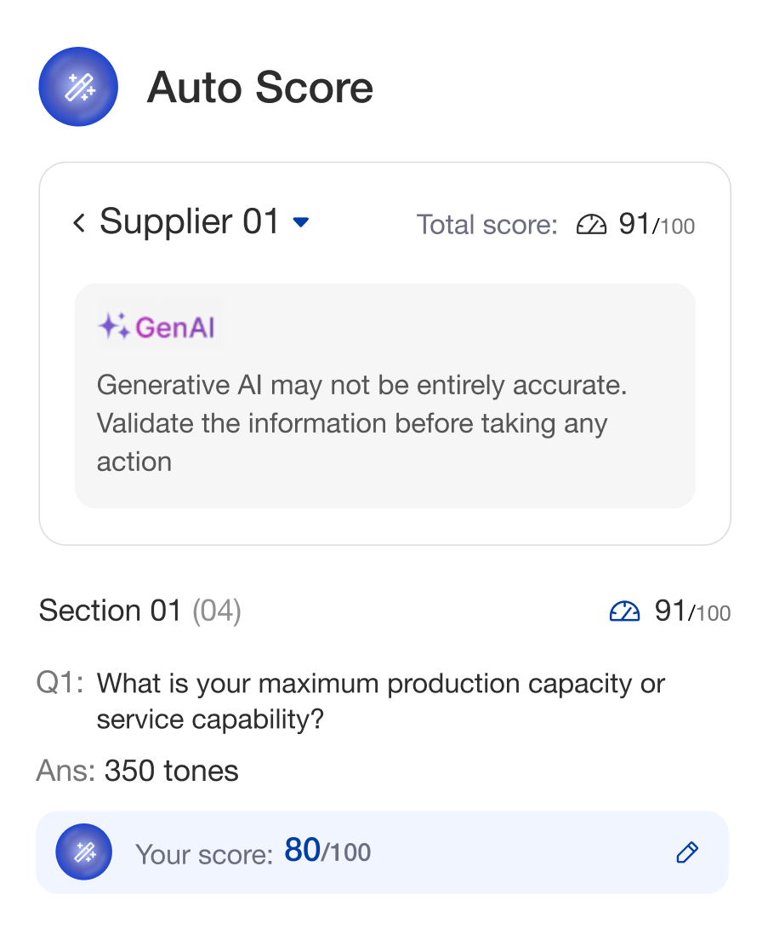Click the GenAI label text
This screenshot has height=935, width=768.
[x=175, y=327]
